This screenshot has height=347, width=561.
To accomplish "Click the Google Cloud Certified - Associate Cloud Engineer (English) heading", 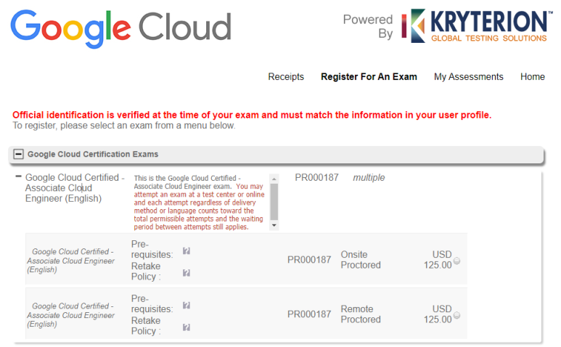I will (x=75, y=188).
